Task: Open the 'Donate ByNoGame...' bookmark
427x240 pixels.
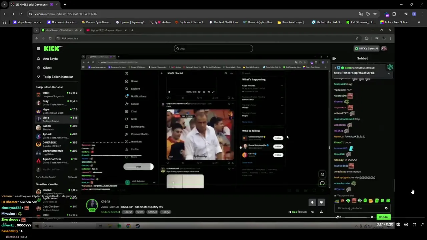Action: coord(96,22)
